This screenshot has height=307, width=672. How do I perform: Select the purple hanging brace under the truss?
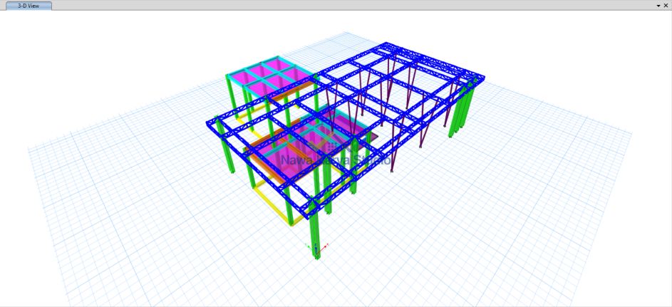click(x=422, y=132)
